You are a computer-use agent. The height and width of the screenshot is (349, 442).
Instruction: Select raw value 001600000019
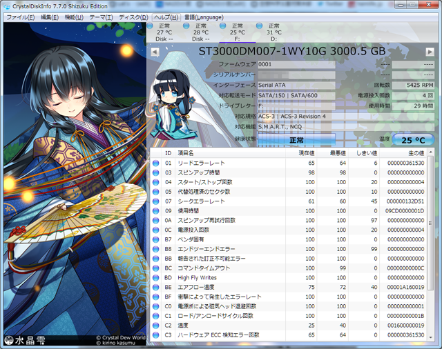click(405, 326)
